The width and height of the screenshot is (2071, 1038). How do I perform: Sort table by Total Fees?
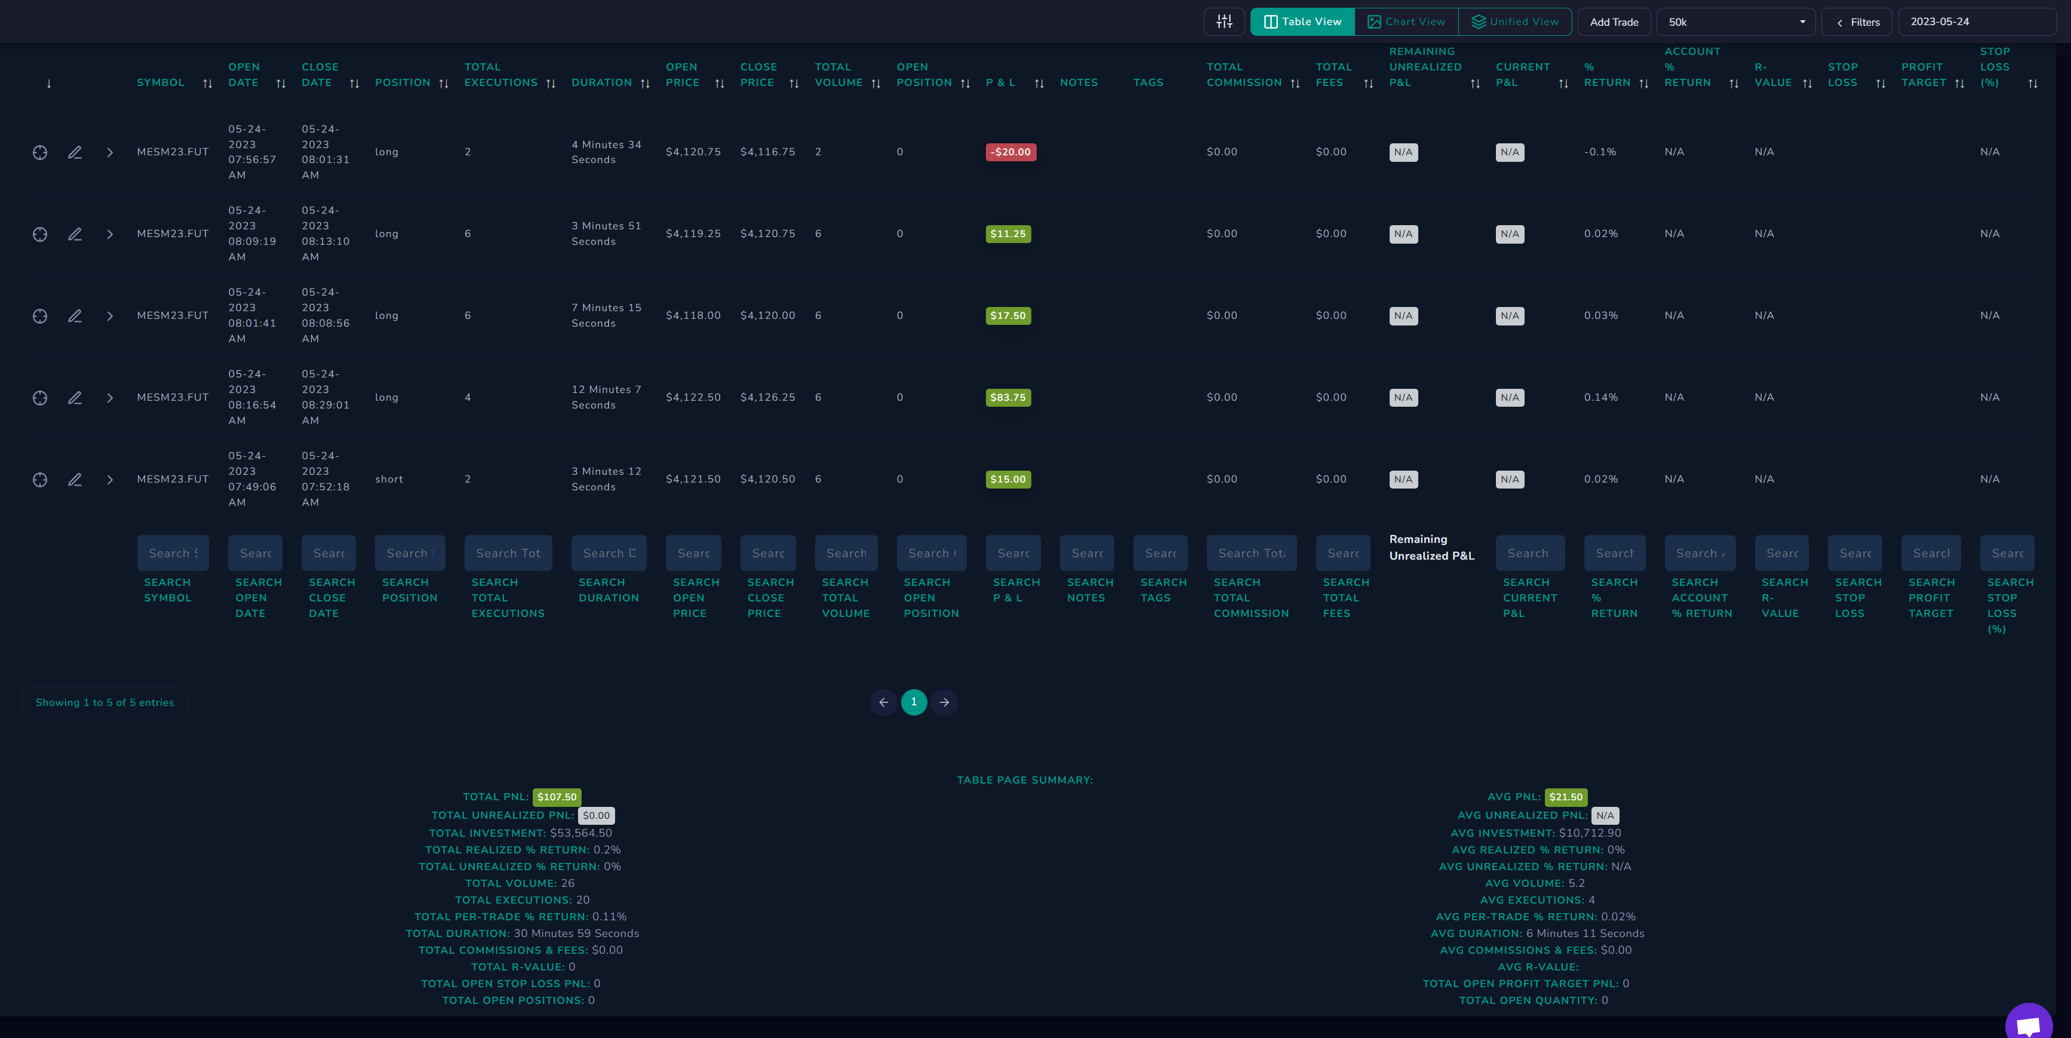[1368, 84]
